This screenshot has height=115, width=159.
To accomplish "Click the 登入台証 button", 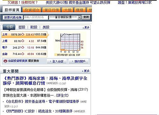I will coord(57,61).
